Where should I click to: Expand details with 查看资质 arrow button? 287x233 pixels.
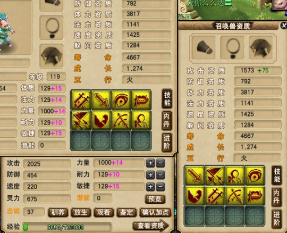150,226
